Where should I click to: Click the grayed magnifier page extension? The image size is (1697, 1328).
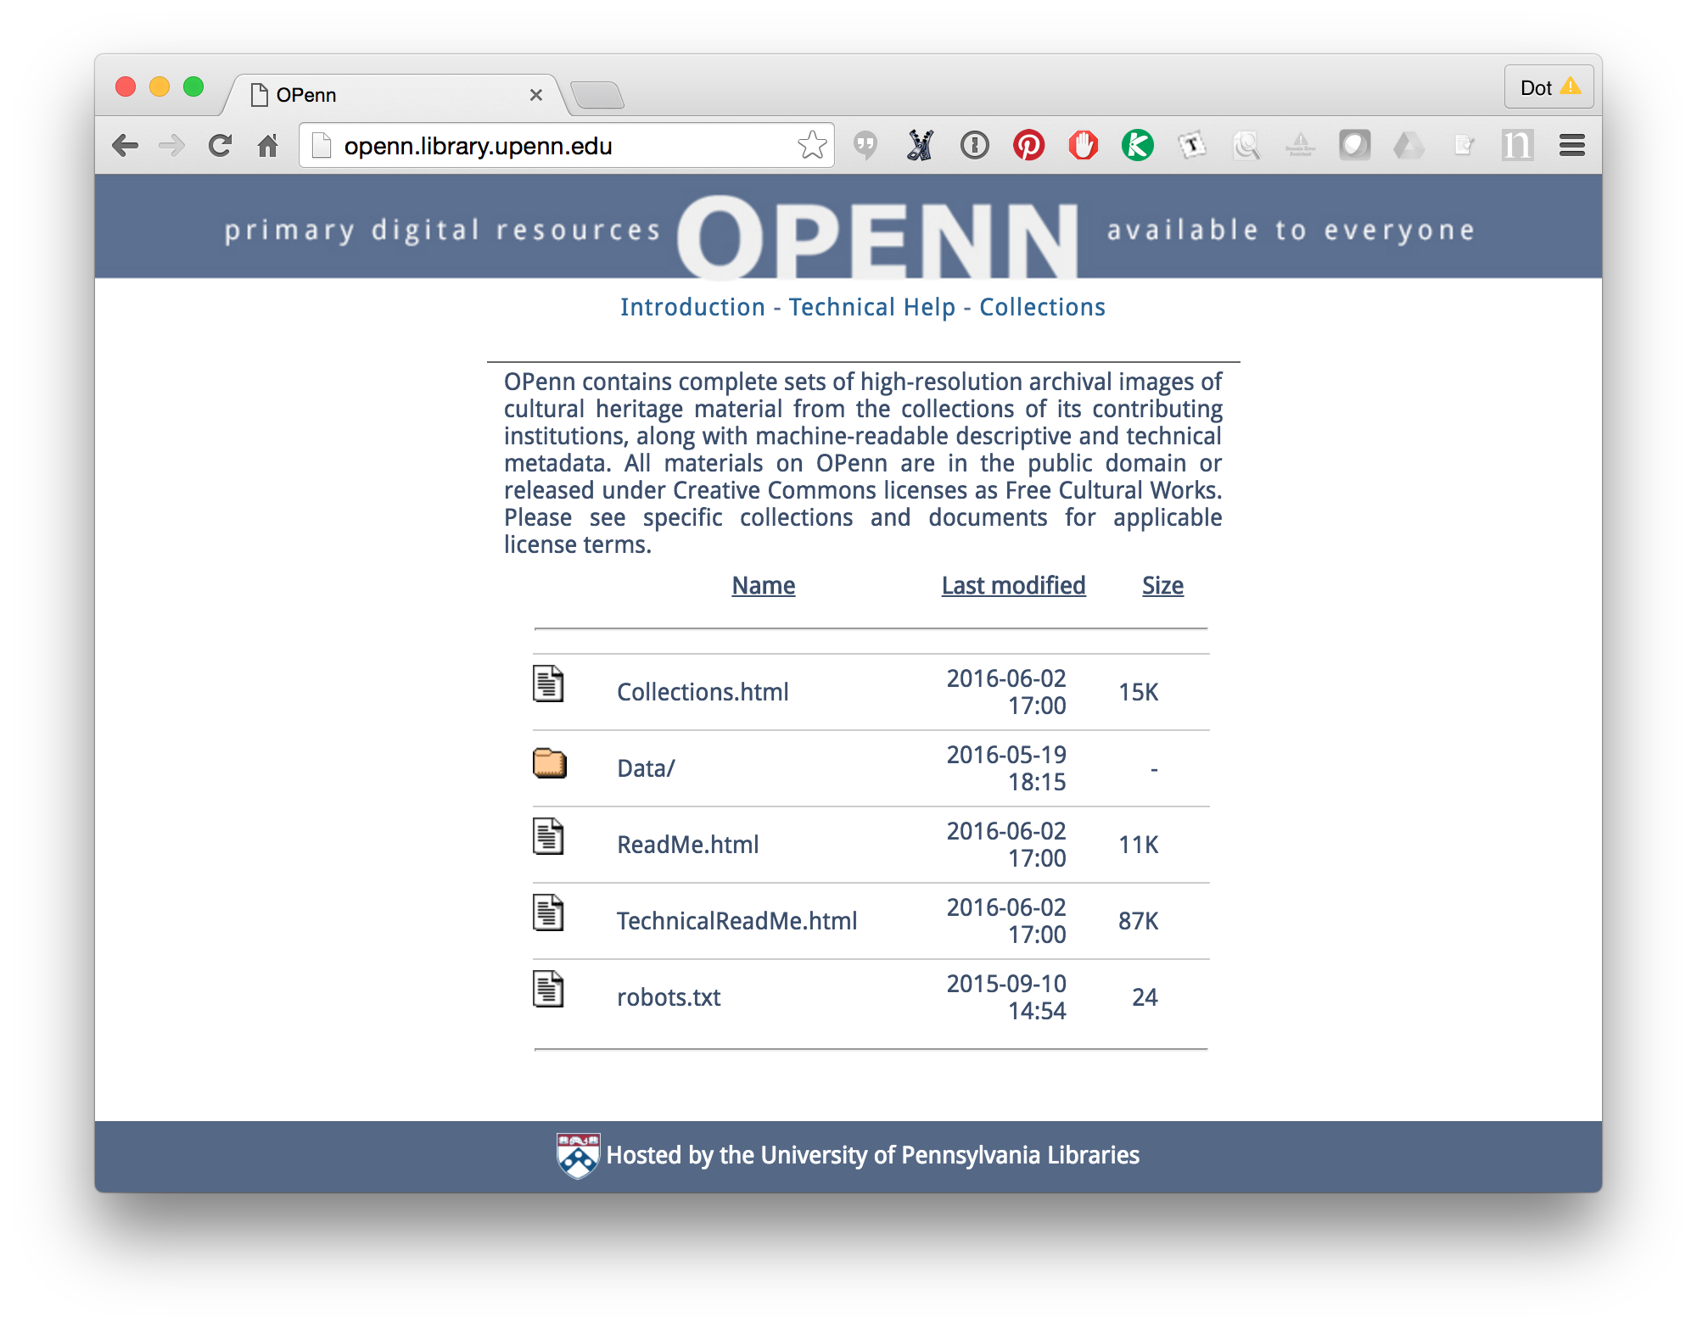coord(1246,145)
